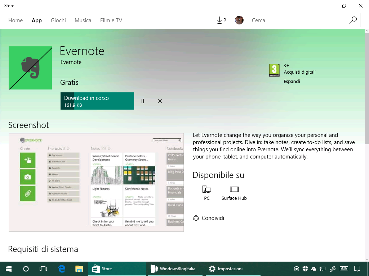Click the Evernote publisher name link
The width and height of the screenshot is (369, 276).
point(71,62)
